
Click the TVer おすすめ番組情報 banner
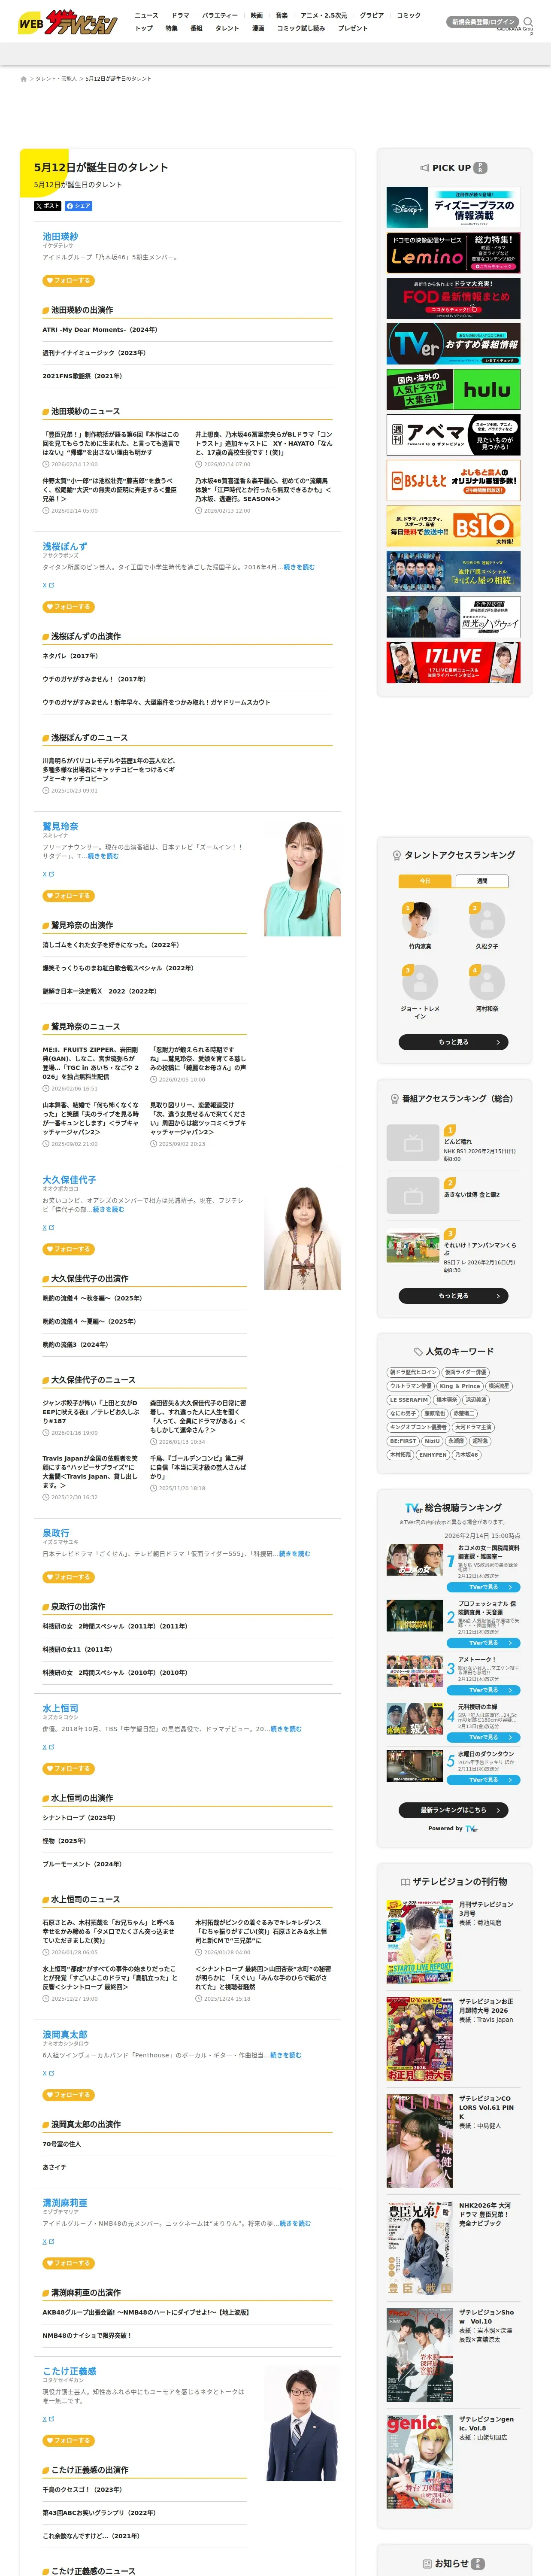point(453,344)
